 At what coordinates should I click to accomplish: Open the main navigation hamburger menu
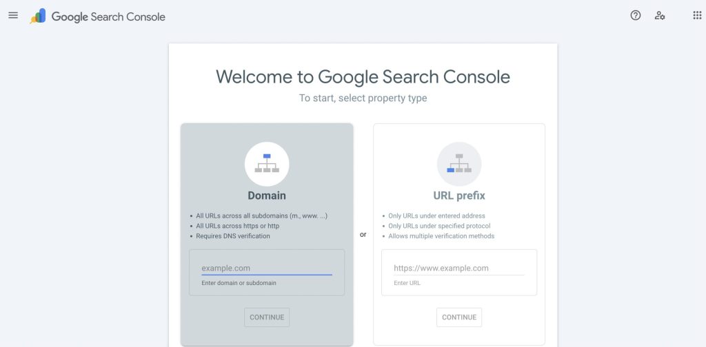click(13, 15)
